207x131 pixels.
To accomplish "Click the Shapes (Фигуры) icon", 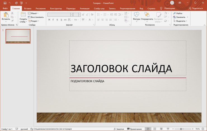I will click(x=137, y=15).
